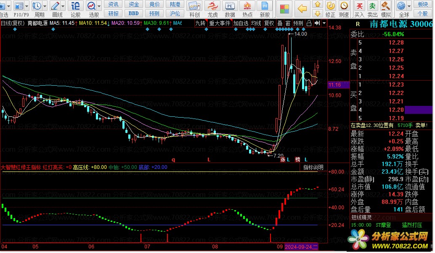Run the 测速 speed test clock icon
Image resolution: width=435 pixels, height=253 pixels.
344,6
